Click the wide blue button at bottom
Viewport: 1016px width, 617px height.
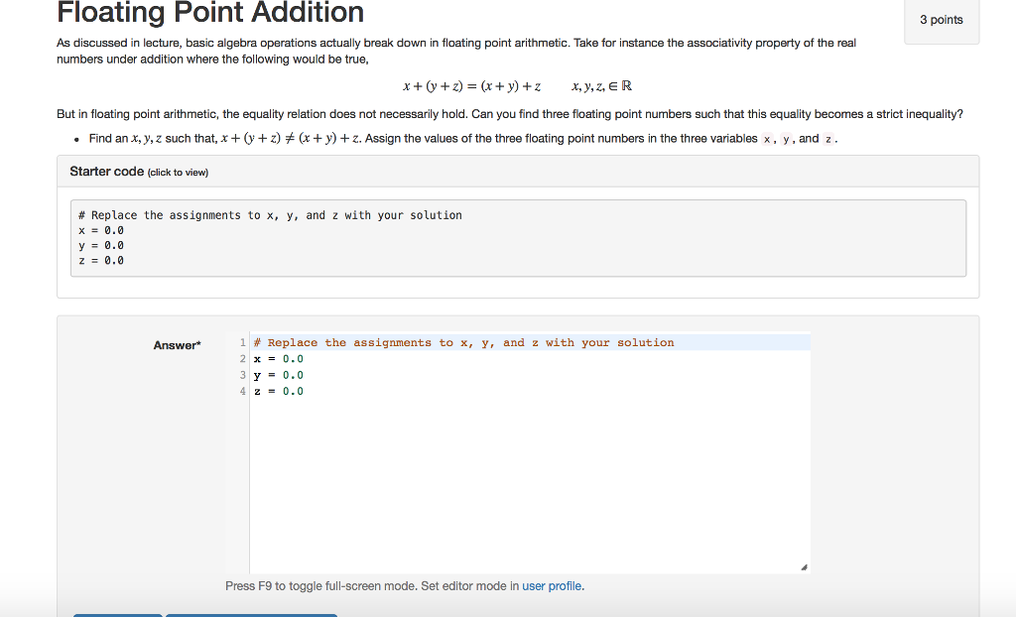pos(252,614)
